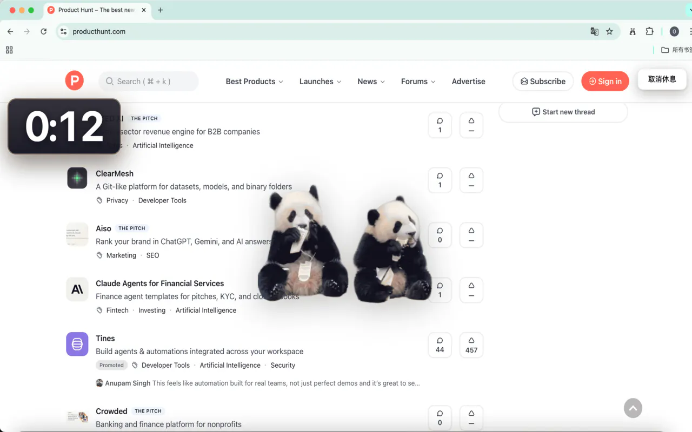Upvote the B2B revenue engine product
Screen dimensions: 692x432
[471, 125]
